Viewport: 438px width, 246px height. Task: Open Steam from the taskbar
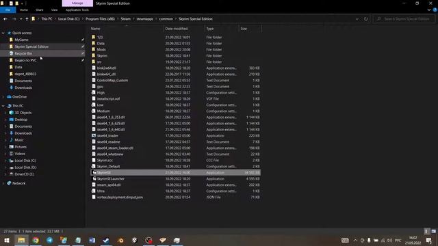106,240
